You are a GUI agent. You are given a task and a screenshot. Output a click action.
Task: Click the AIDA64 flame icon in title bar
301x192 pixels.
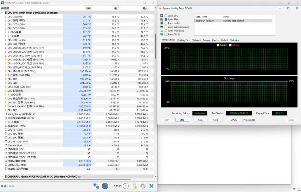click(160, 8)
